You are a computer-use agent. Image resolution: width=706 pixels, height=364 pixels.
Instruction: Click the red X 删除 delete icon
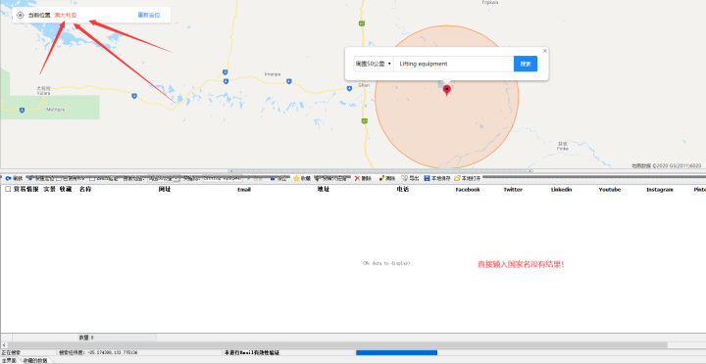tap(357, 178)
